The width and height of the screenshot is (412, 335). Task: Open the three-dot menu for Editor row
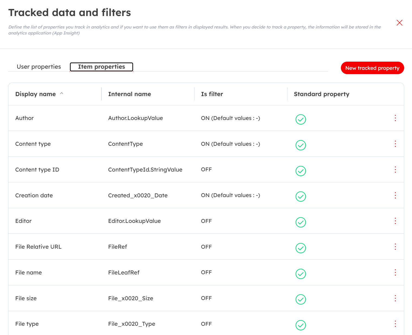pos(395,221)
